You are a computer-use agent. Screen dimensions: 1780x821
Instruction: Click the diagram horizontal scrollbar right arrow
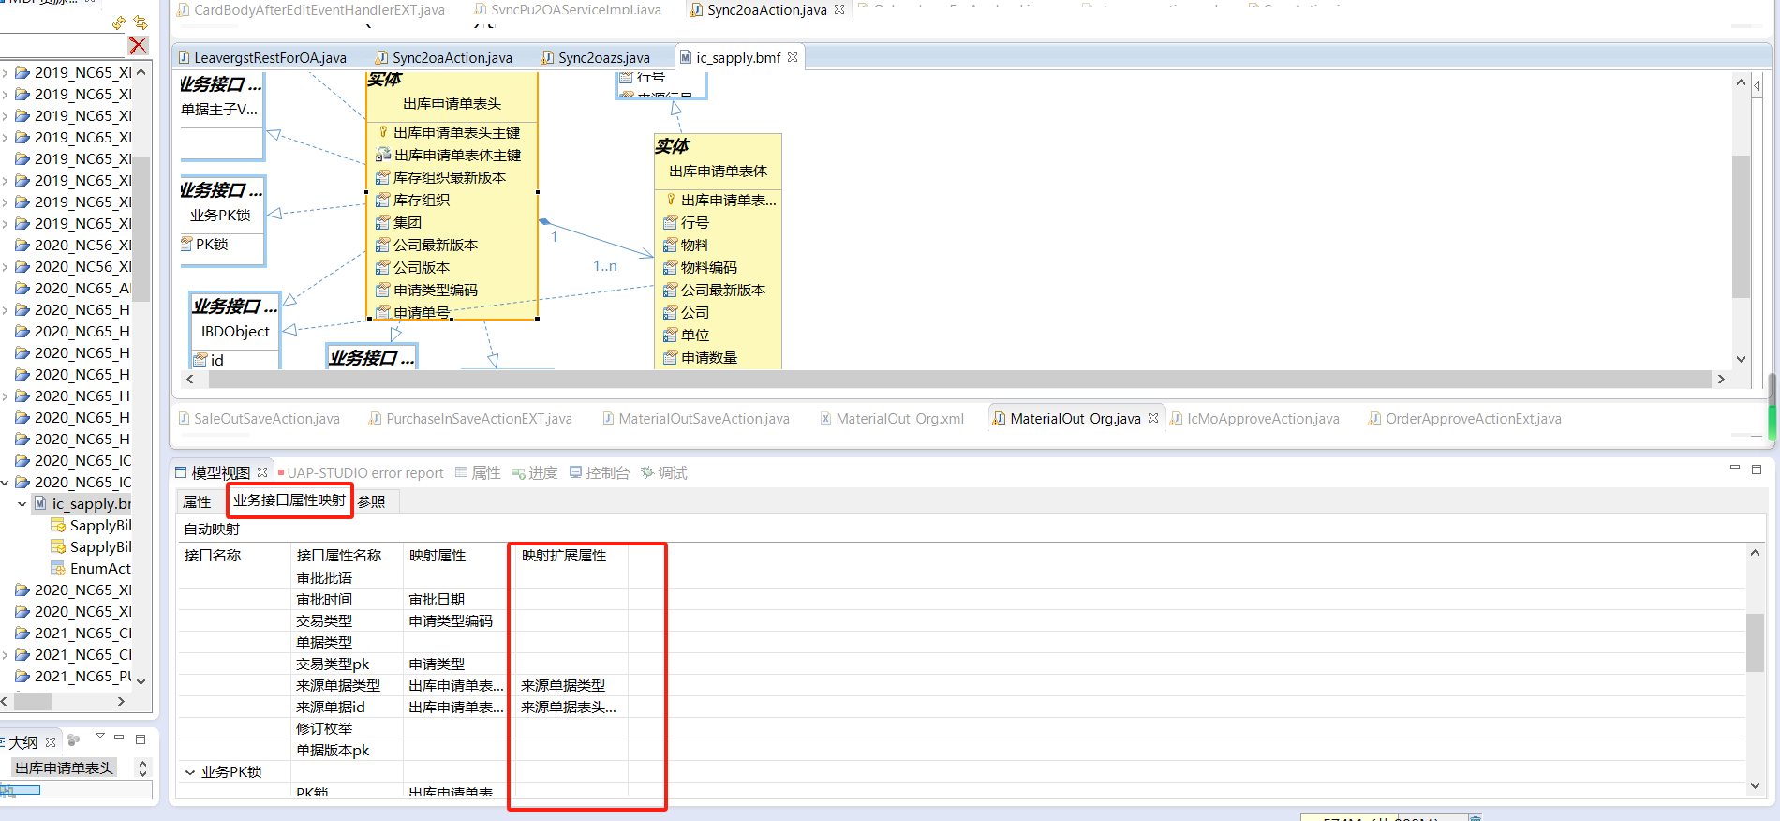coord(1720,379)
